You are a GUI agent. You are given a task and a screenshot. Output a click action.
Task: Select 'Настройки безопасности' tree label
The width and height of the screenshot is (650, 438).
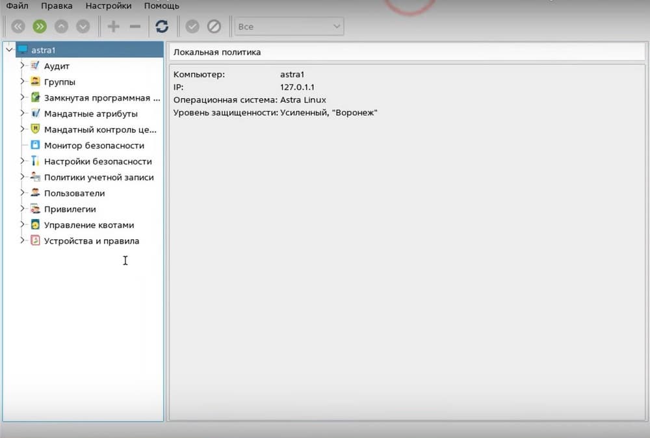98,161
